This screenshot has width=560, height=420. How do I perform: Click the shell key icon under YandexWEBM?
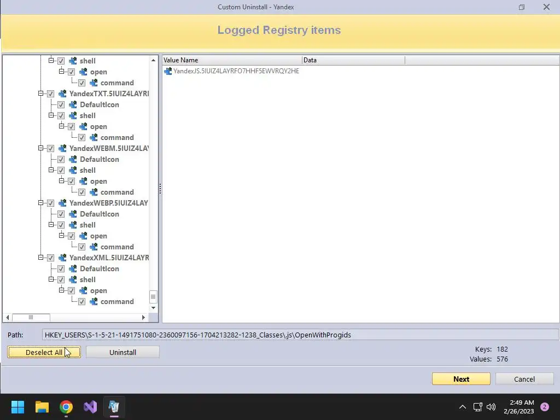[x=73, y=170]
